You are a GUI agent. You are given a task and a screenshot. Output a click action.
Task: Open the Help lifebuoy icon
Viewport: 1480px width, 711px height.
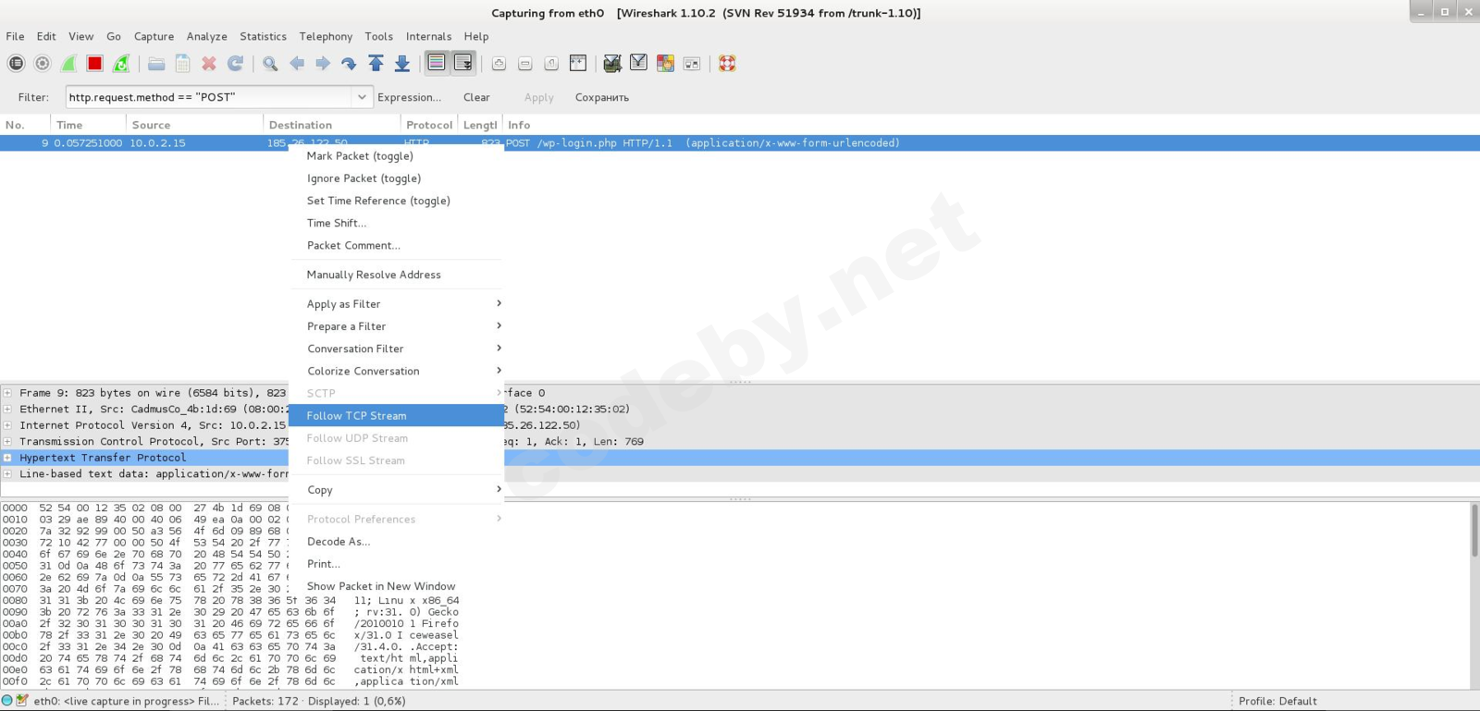coord(727,64)
